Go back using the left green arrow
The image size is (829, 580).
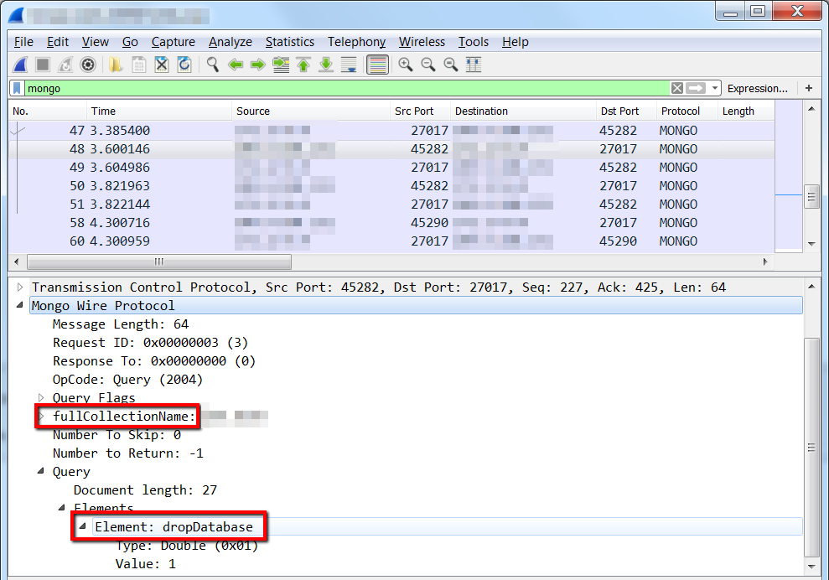pos(236,65)
